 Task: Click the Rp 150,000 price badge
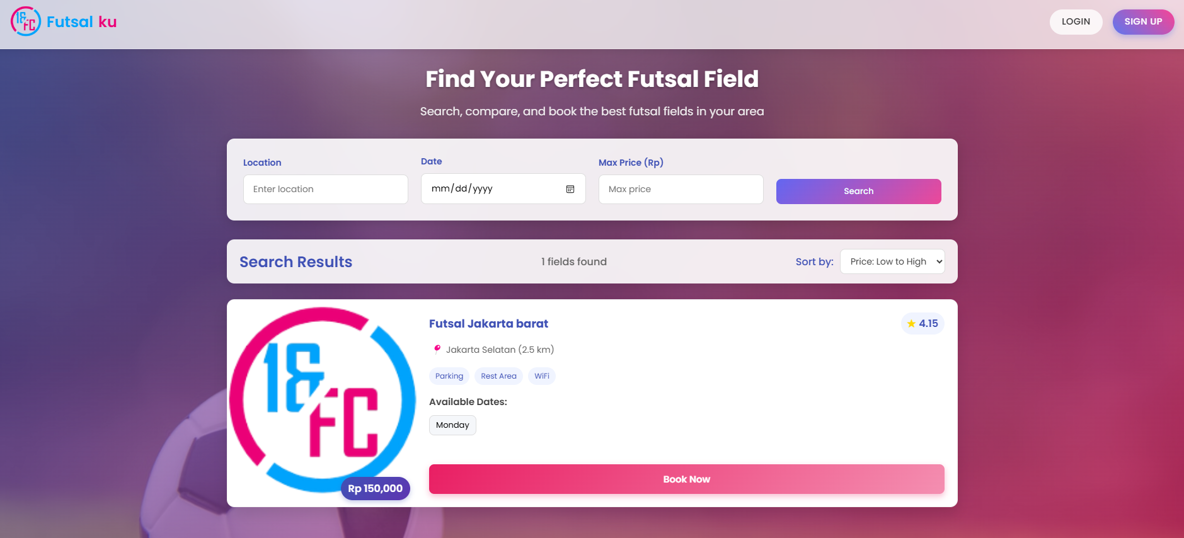[375, 488]
